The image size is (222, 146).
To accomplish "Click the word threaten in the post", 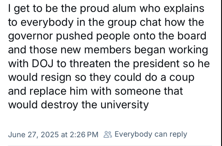I will point(90,64).
